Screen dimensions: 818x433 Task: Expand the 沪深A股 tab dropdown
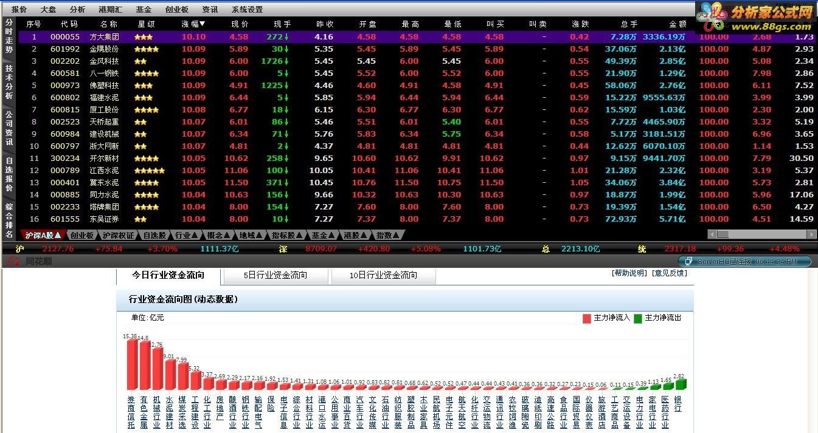coord(58,235)
